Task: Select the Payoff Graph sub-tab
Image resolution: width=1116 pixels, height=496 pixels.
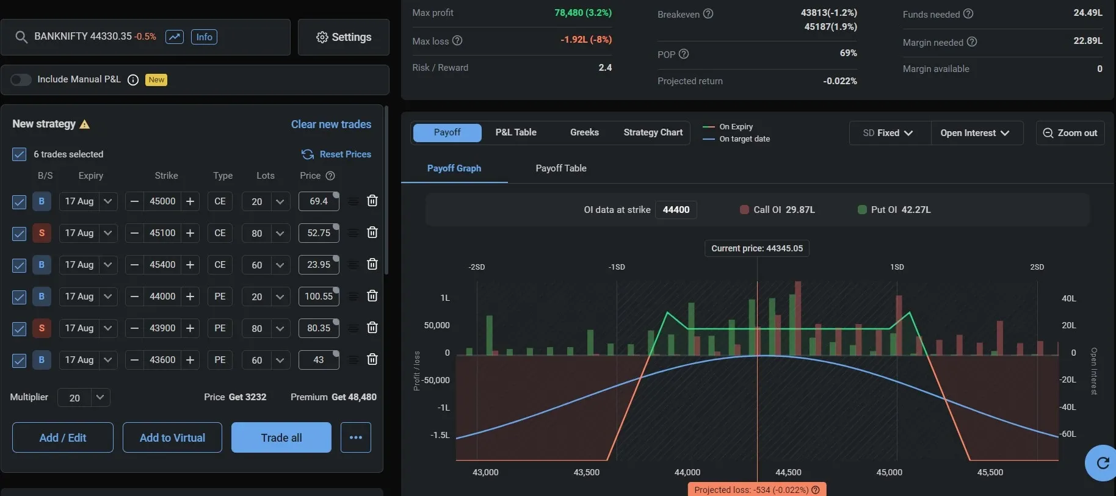Action: (x=454, y=168)
